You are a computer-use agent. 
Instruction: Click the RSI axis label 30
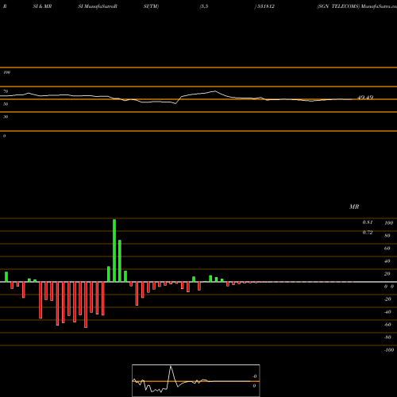click(6, 117)
